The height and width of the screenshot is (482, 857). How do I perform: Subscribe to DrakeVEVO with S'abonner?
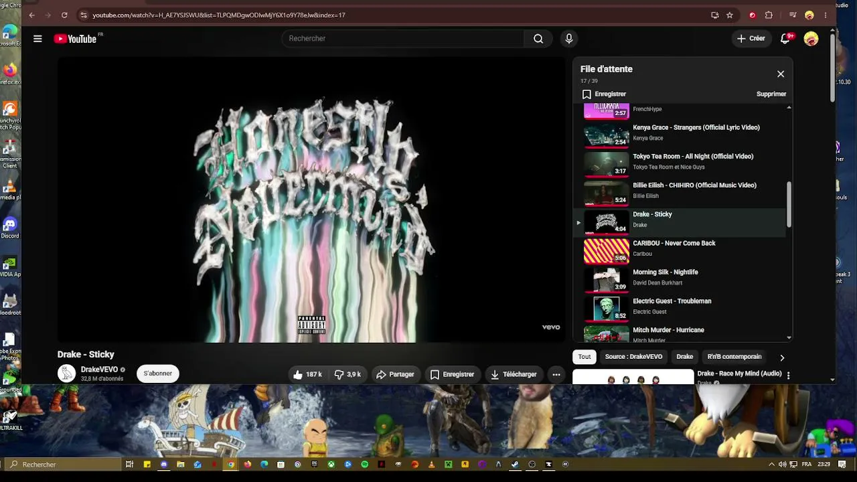pos(158,374)
